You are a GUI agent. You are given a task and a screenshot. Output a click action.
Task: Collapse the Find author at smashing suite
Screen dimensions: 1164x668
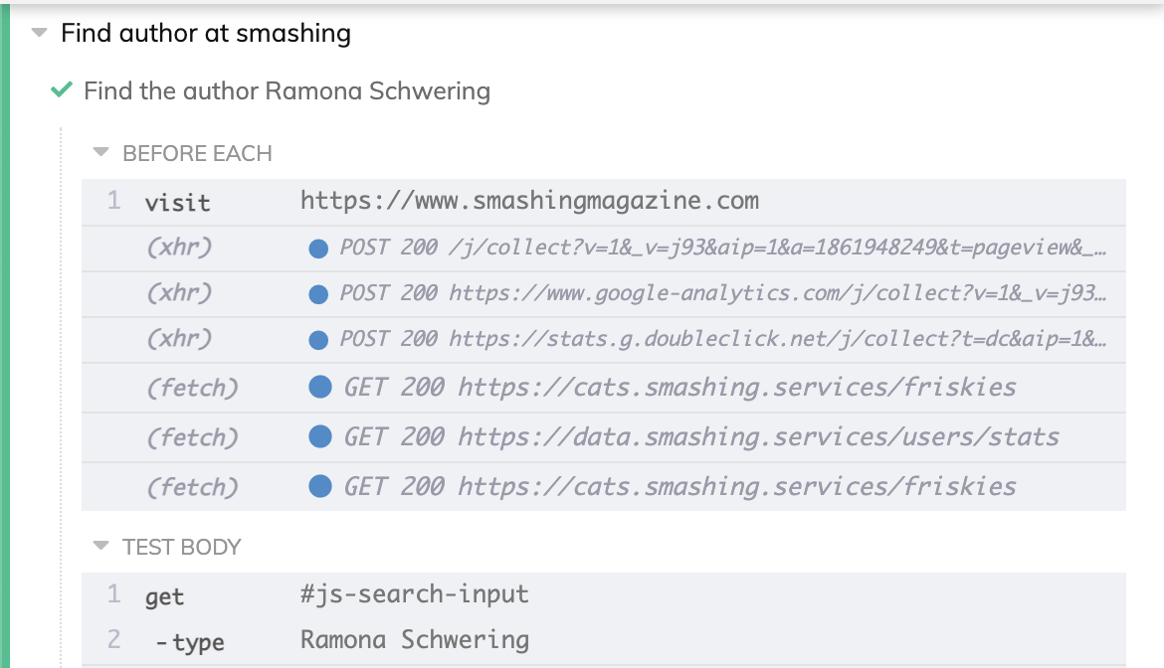pos(40,33)
